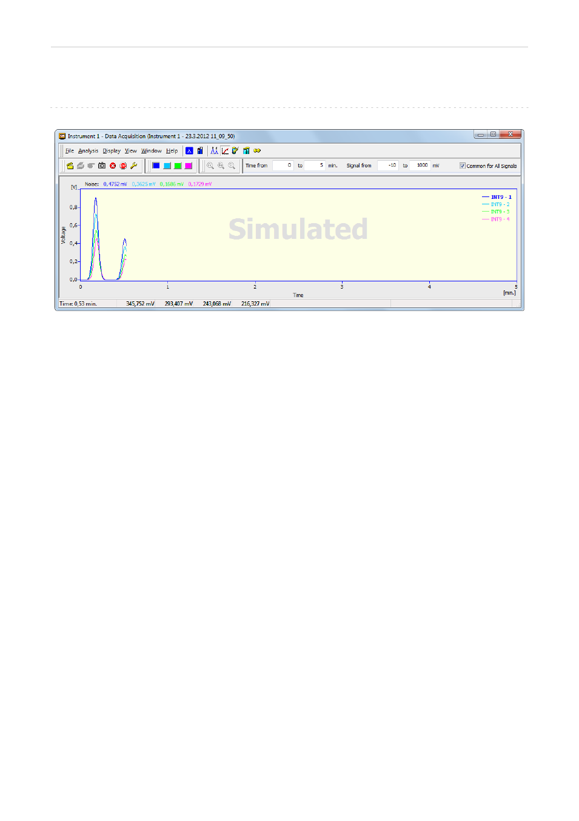Open the Analysis menu
The image size is (579, 821).
(x=88, y=151)
